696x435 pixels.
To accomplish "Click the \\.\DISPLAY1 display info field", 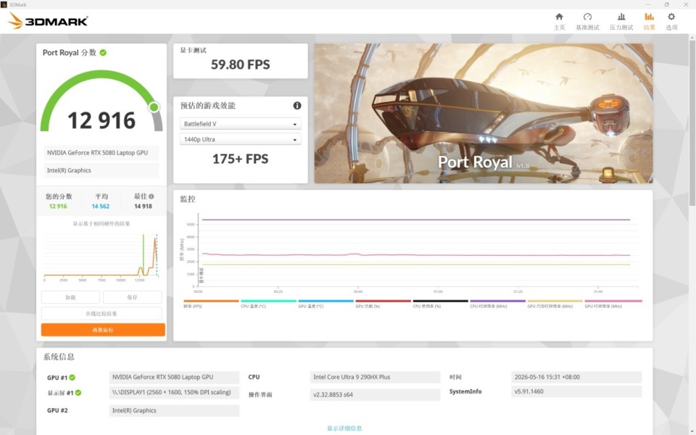I will pyautogui.click(x=174, y=392).
